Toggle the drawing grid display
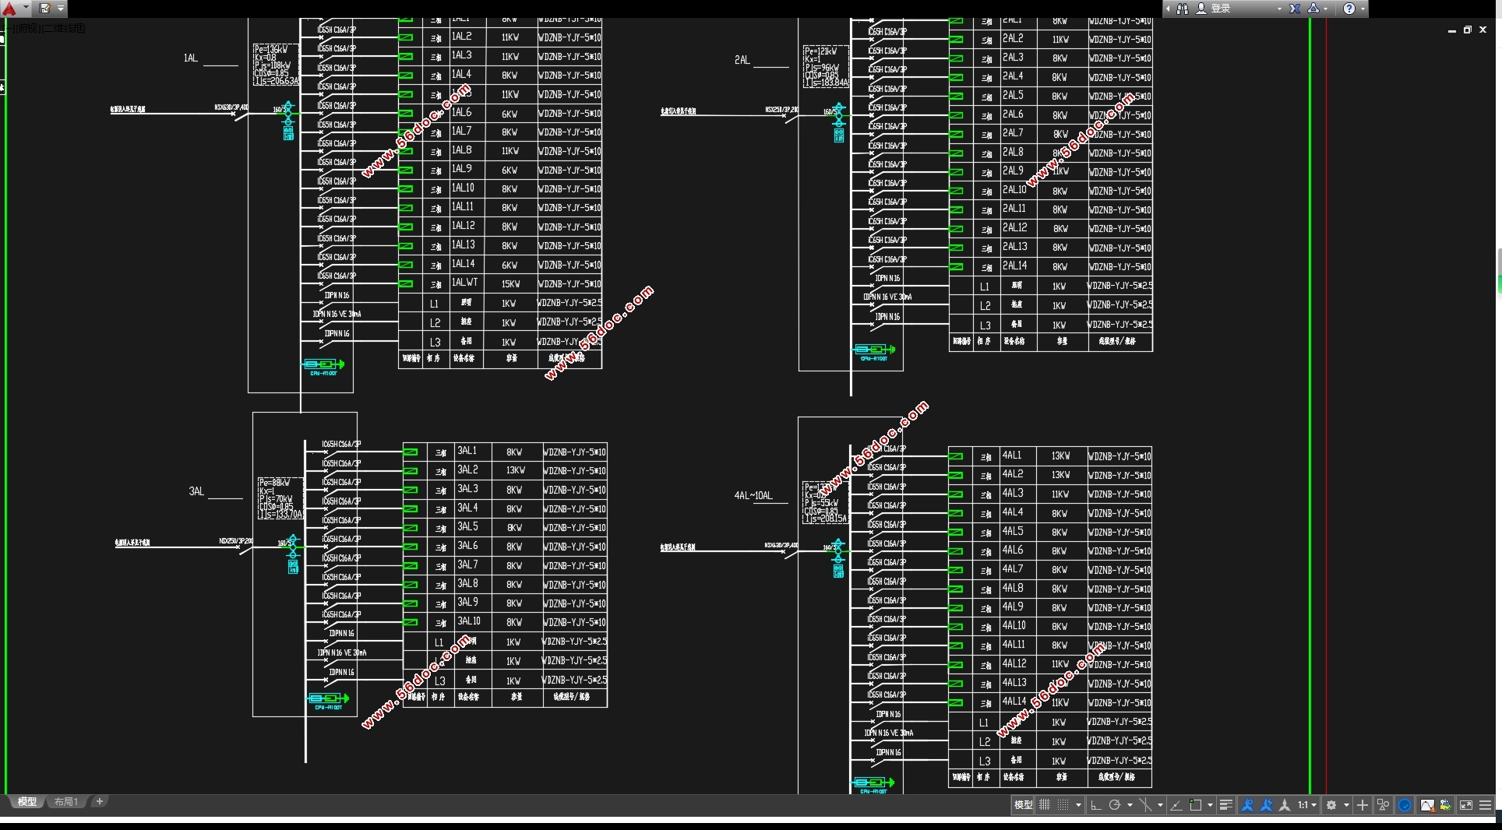 click(x=1045, y=805)
